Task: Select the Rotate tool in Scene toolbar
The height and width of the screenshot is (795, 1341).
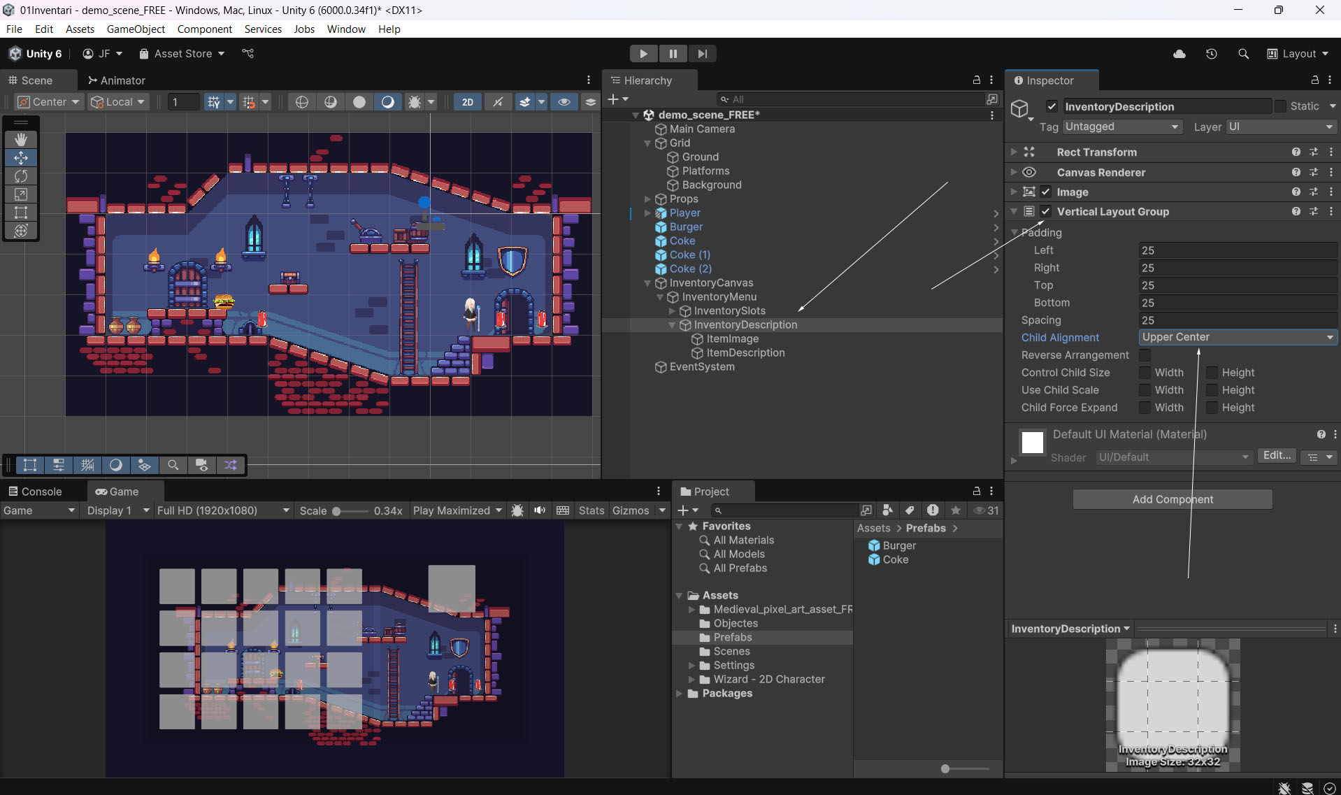Action: click(21, 176)
